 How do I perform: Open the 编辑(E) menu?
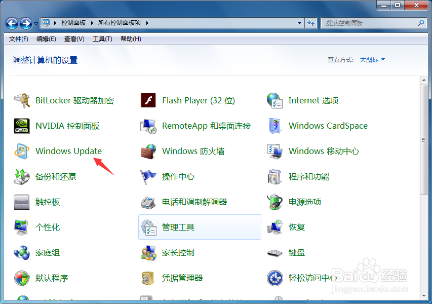[46, 39]
